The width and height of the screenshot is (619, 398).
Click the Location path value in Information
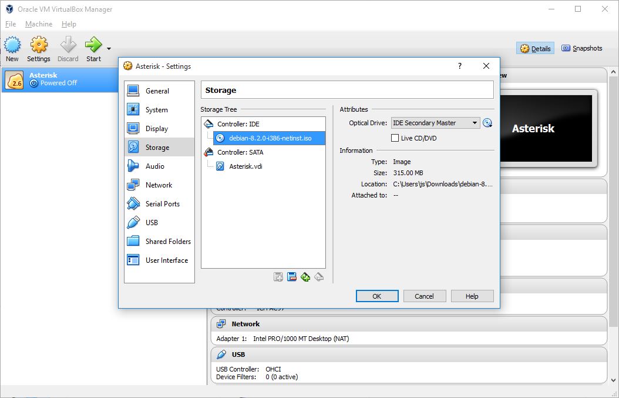[443, 184]
